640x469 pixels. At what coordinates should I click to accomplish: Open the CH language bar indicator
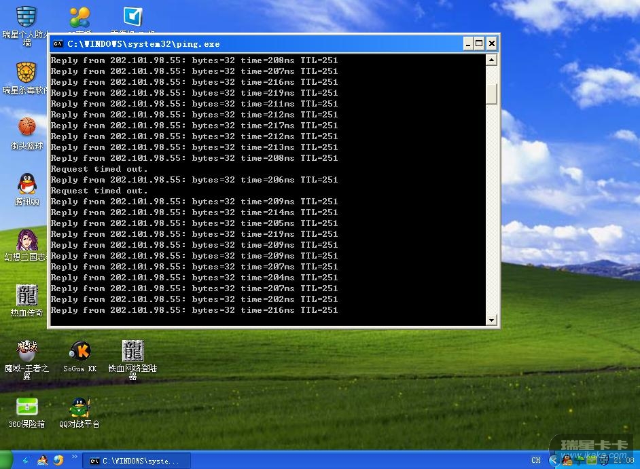coord(536,461)
